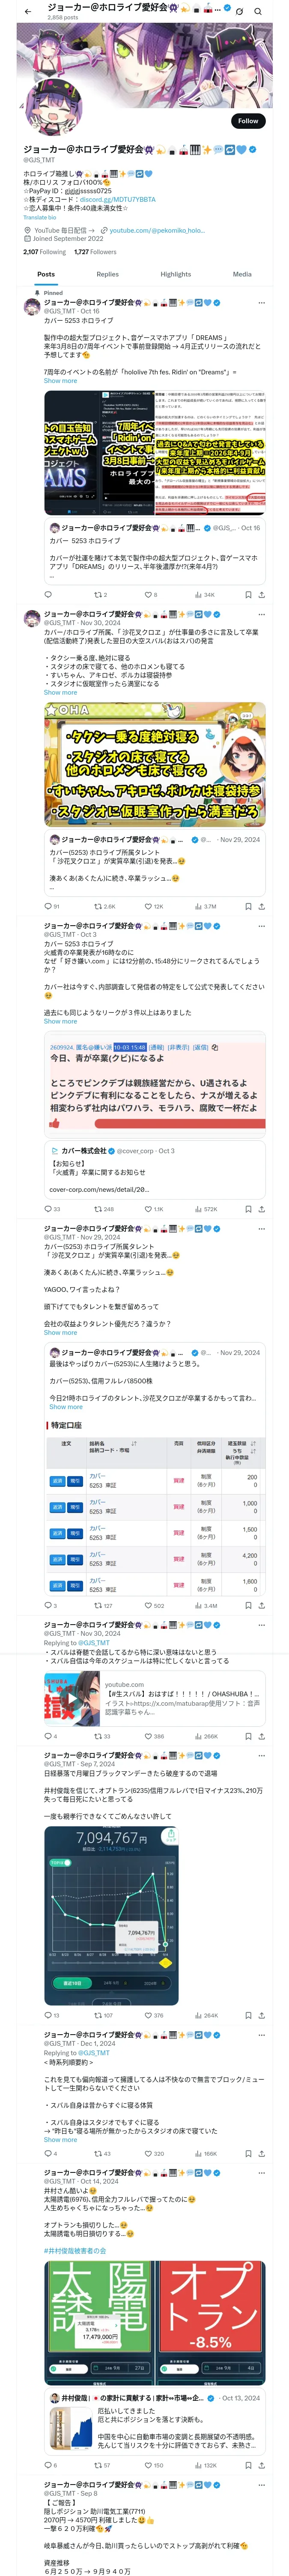The width and height of the screenshot is (289, 2576).
Task: Bookmark the post with 572K views
Action: [x=248, y=1209]
